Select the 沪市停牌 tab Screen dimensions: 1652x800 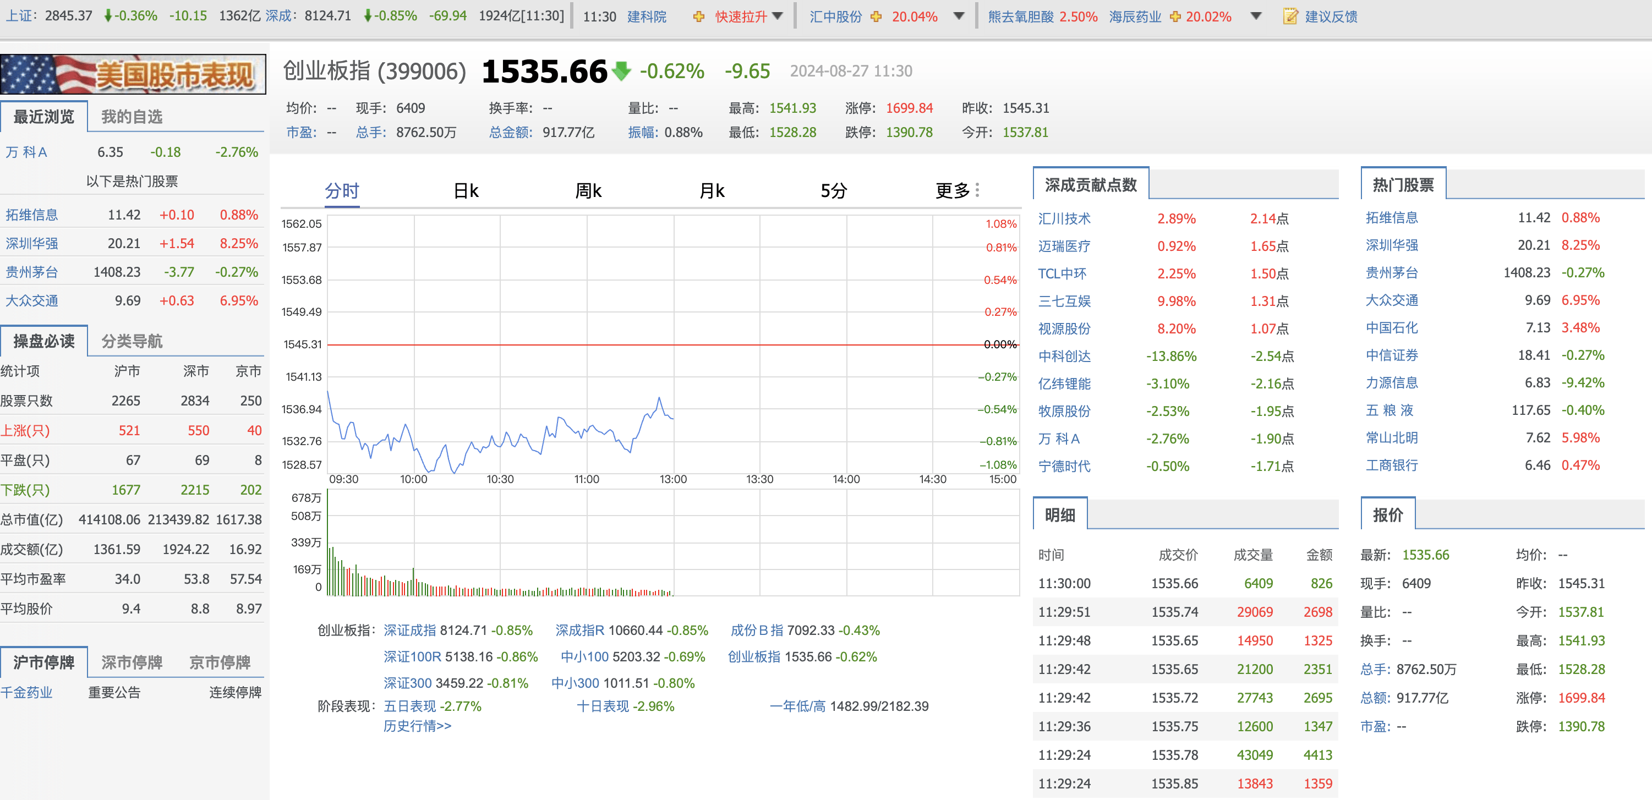(43, 662)
